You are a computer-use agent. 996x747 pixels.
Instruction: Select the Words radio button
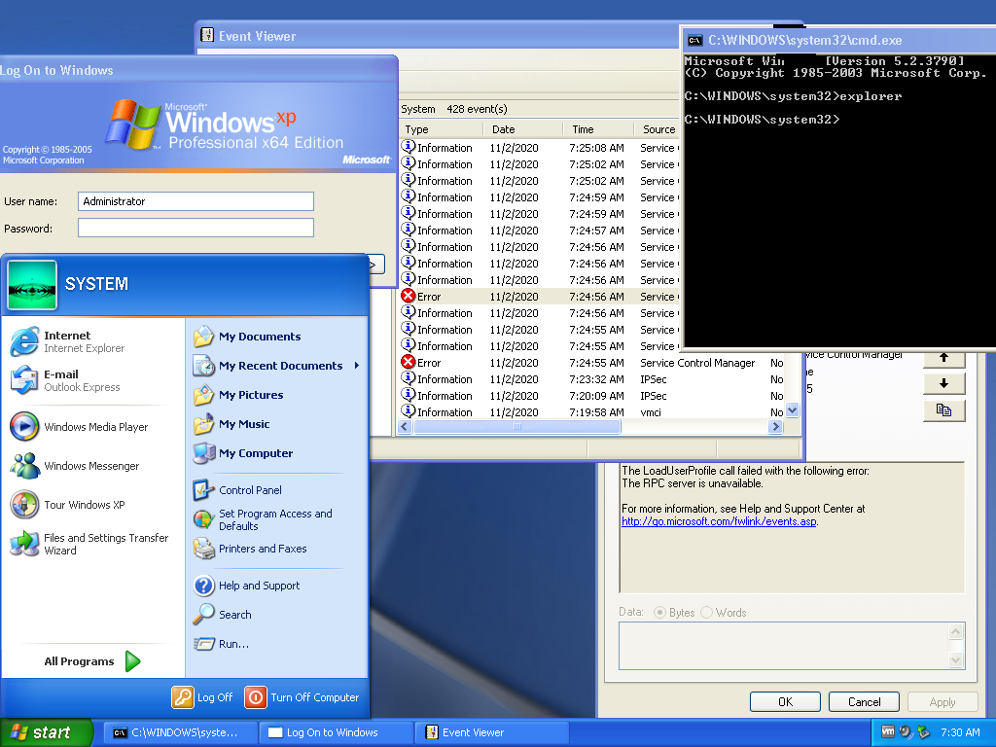point(706,613)
